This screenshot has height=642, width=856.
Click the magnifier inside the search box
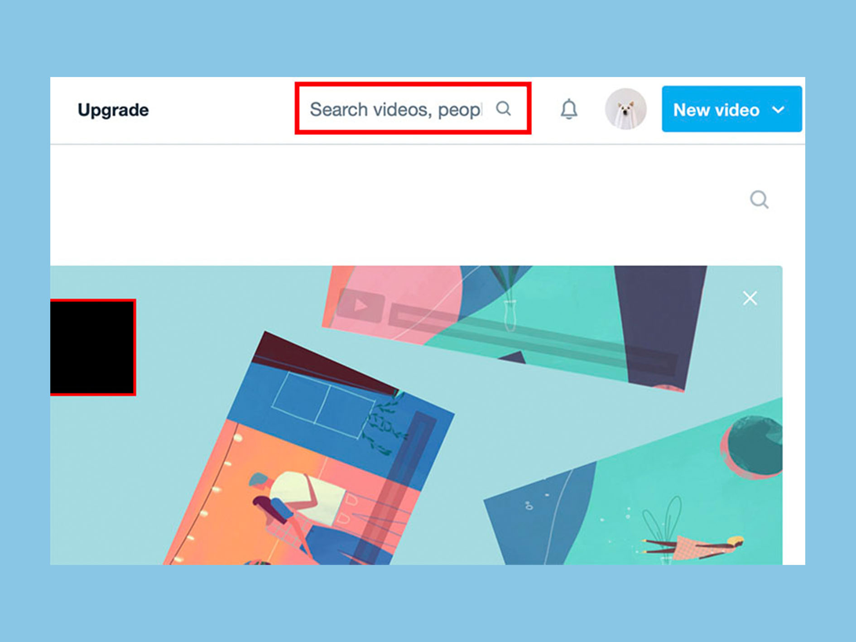[x=503, y=109]
